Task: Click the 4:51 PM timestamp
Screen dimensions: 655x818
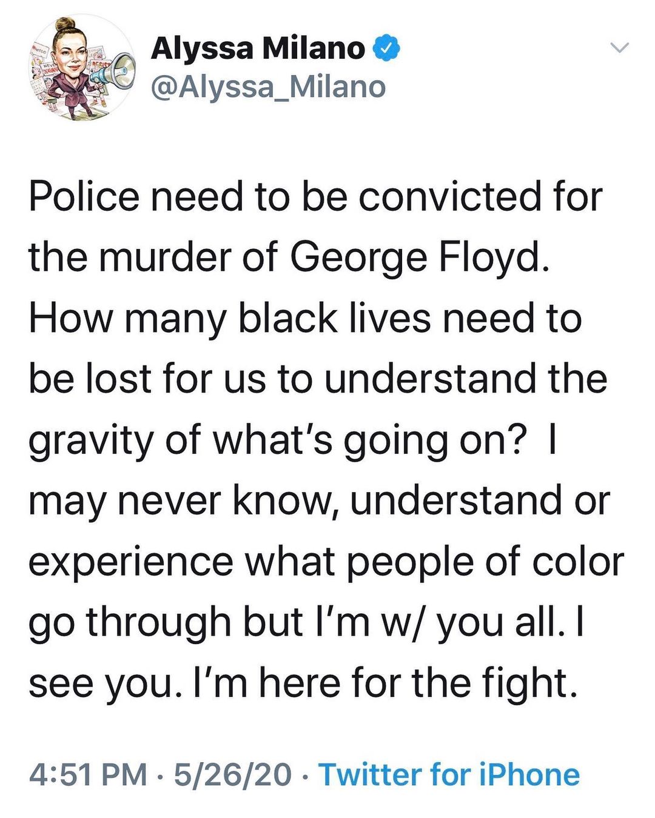Action: (x=88, y=774)
